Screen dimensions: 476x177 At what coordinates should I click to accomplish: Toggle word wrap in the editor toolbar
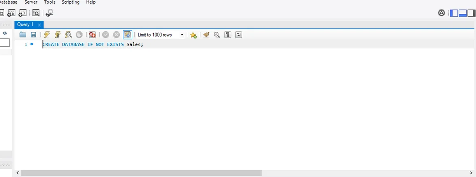[x=238, y=35]
